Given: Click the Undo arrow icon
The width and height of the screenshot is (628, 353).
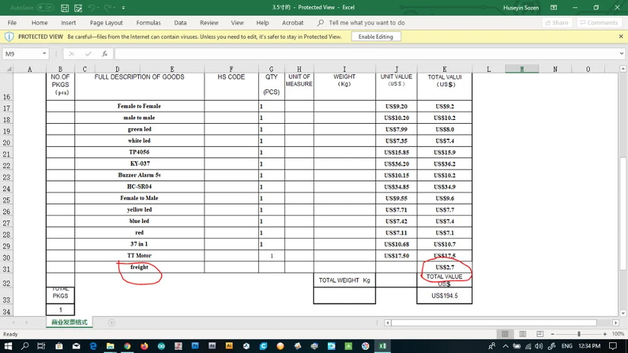Looking at the screenshot, I should click(91, 8).
